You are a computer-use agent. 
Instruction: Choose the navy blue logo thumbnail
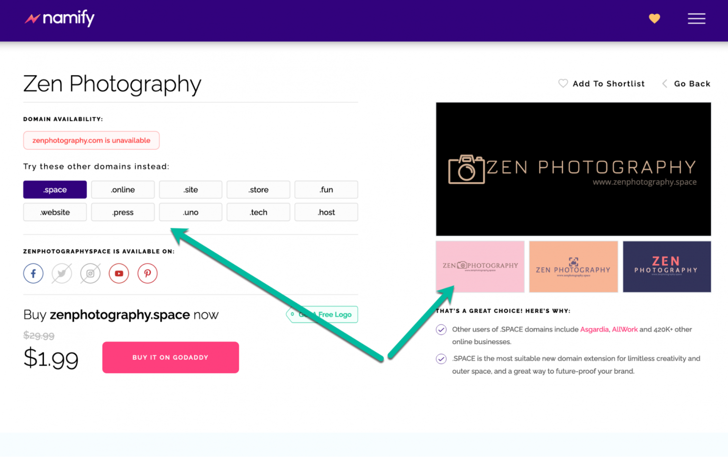coord(666,267)
